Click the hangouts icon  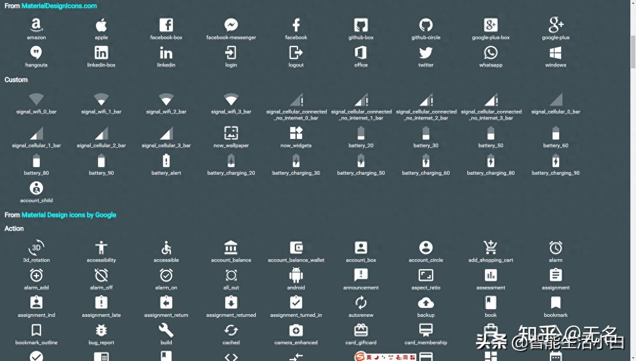(36, 52)
